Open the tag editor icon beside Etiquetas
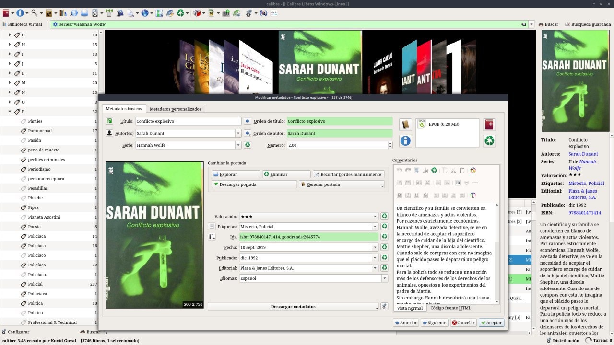This screenshot has width=614, height=345. pos(212,226)
